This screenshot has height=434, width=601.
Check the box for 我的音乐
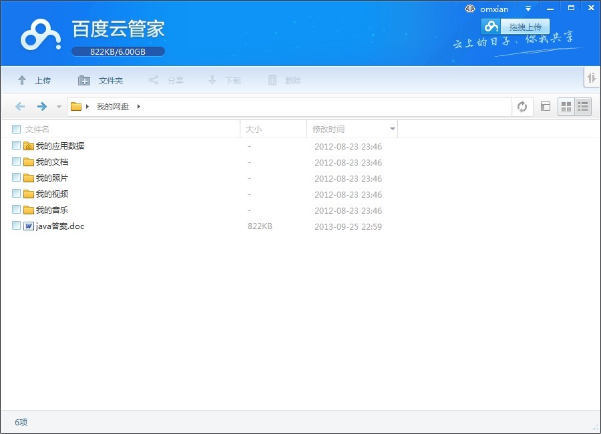[16, 210]
